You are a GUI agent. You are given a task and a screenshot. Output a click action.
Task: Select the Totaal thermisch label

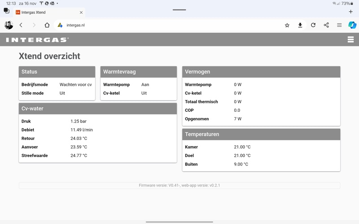point(201,102)
